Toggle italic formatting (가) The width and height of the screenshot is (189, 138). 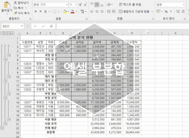(x=40, y=11)
